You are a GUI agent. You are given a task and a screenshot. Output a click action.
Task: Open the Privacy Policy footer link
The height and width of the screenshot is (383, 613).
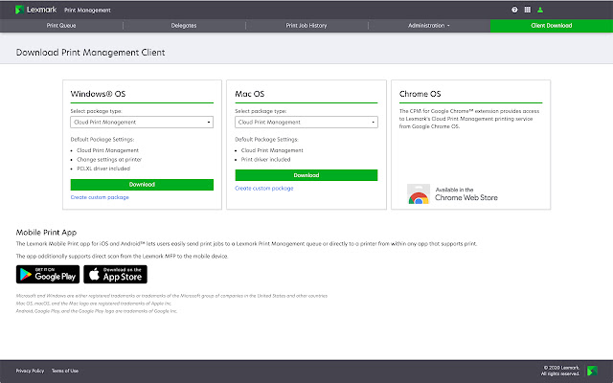pos(30,371)
